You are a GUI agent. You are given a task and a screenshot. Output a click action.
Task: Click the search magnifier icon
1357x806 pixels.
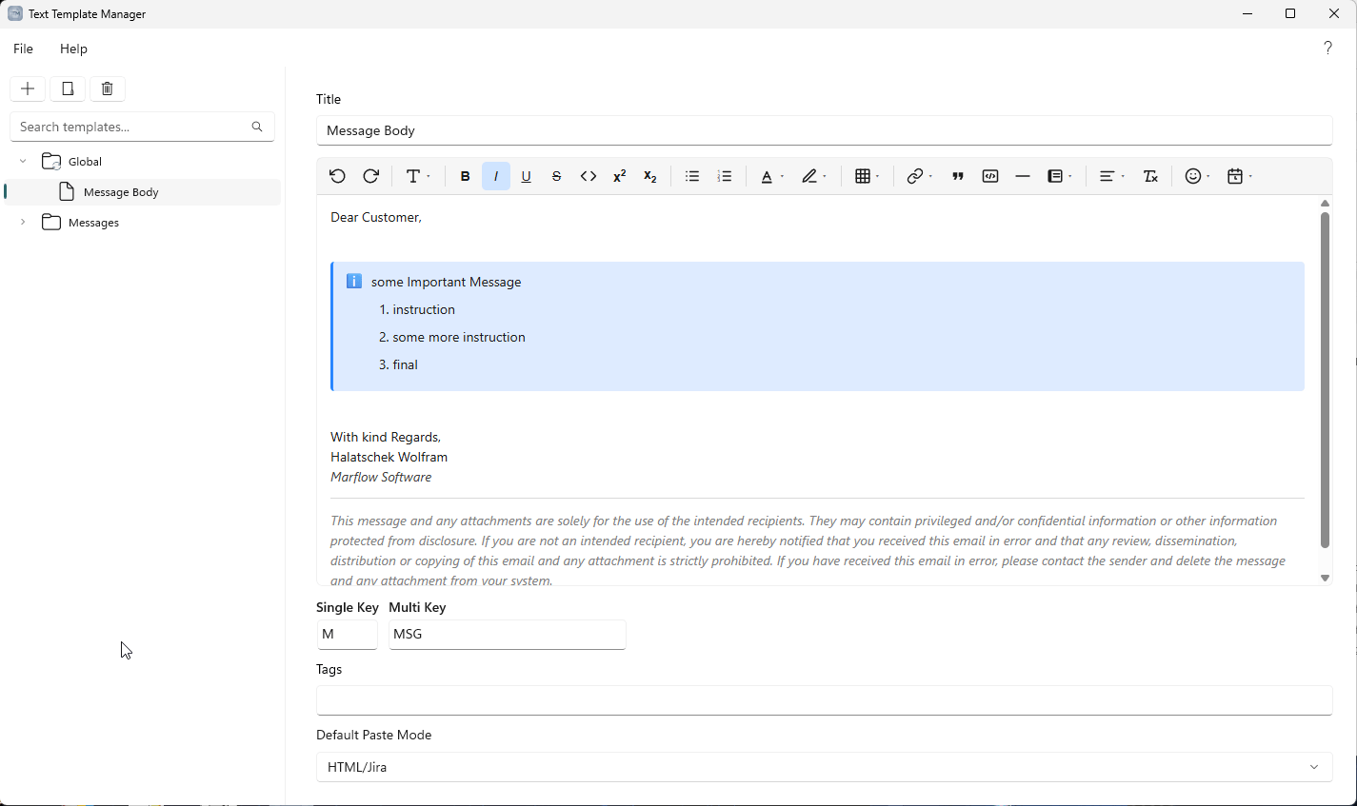click(257, 127)
